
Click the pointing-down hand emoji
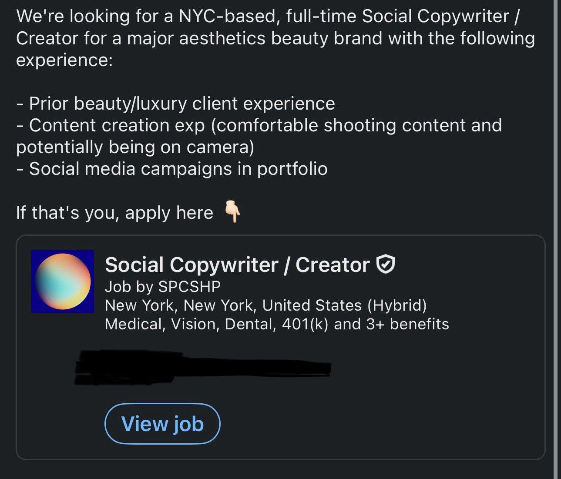coord(232,212)
